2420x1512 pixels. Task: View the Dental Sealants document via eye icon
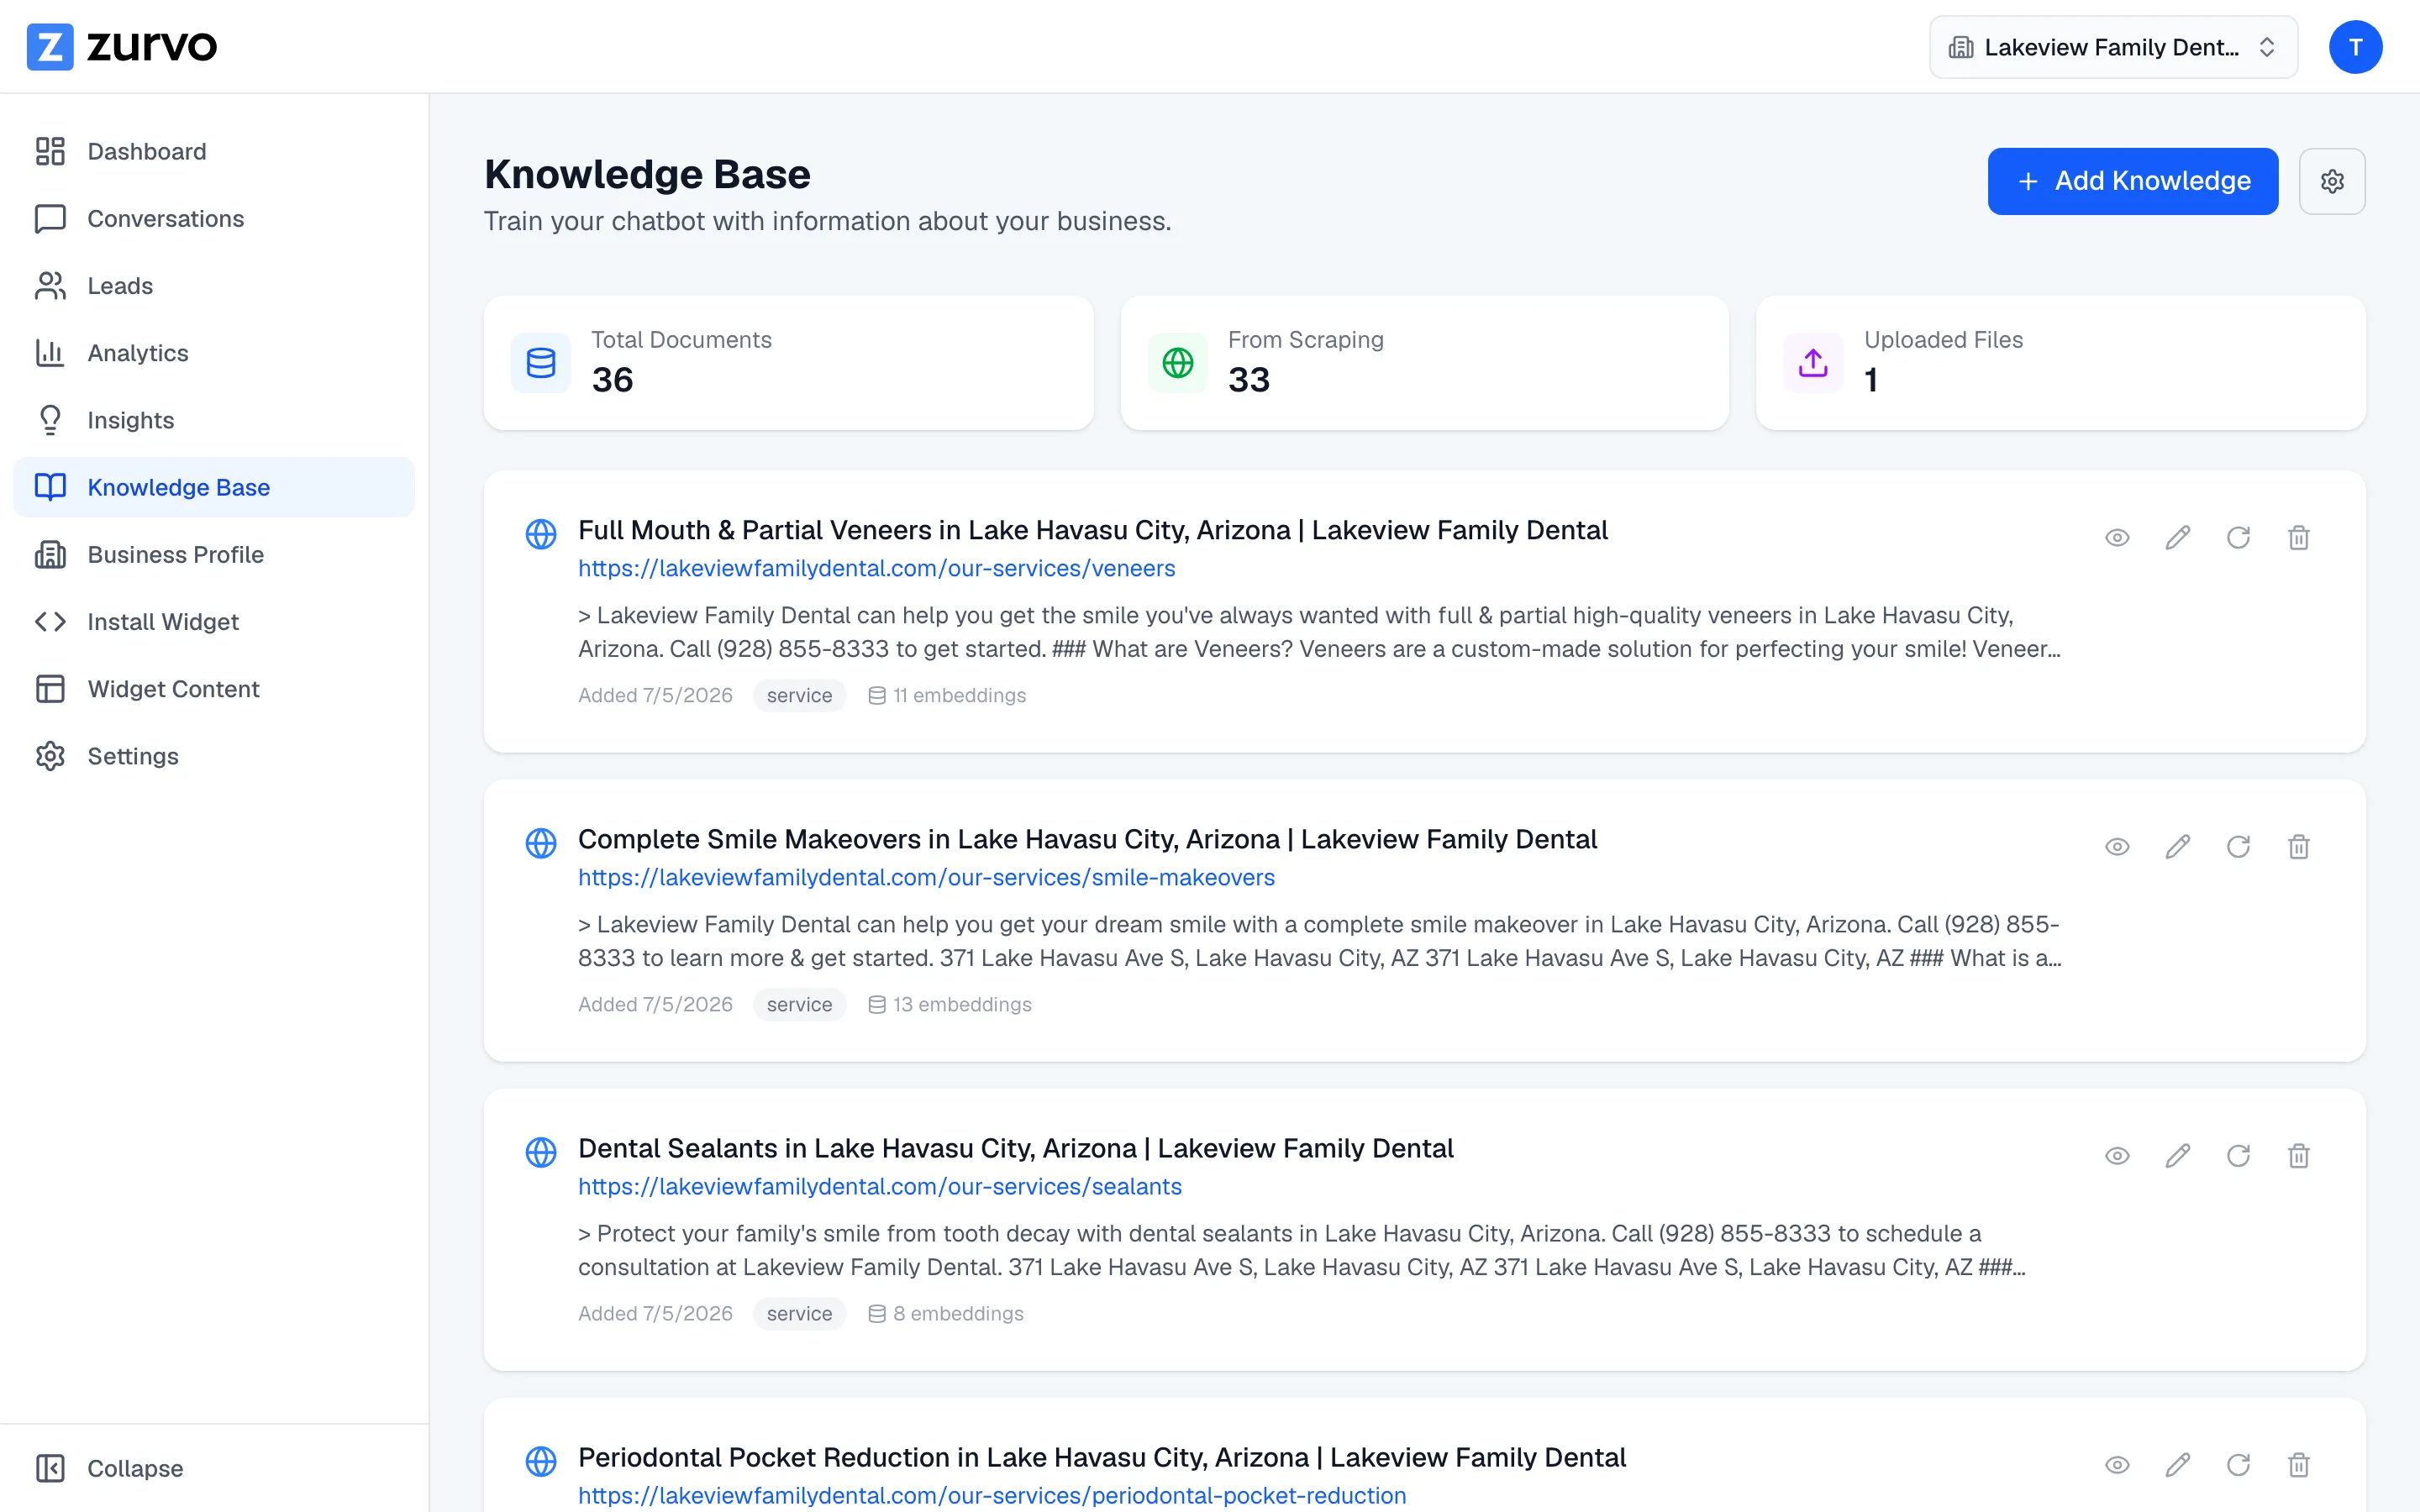[2117, 1156]
